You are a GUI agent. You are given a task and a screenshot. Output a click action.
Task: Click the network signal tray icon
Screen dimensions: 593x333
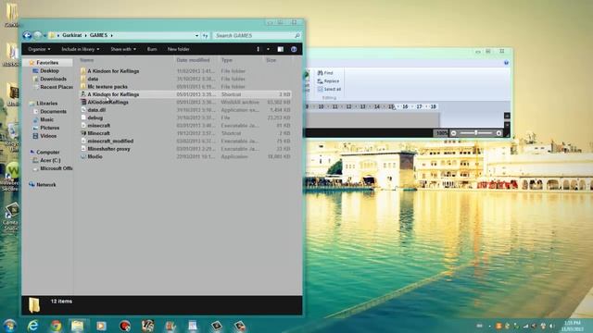pos(525,326)
